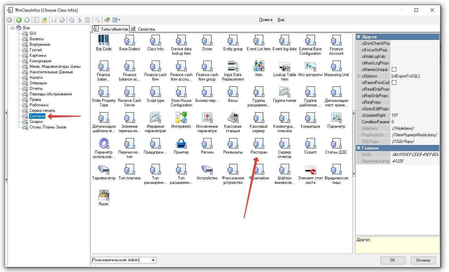Click the OK button

[x=392, y=260]
